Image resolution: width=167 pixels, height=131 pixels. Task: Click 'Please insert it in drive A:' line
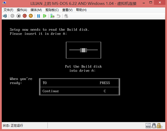click(x=38, y=34)
